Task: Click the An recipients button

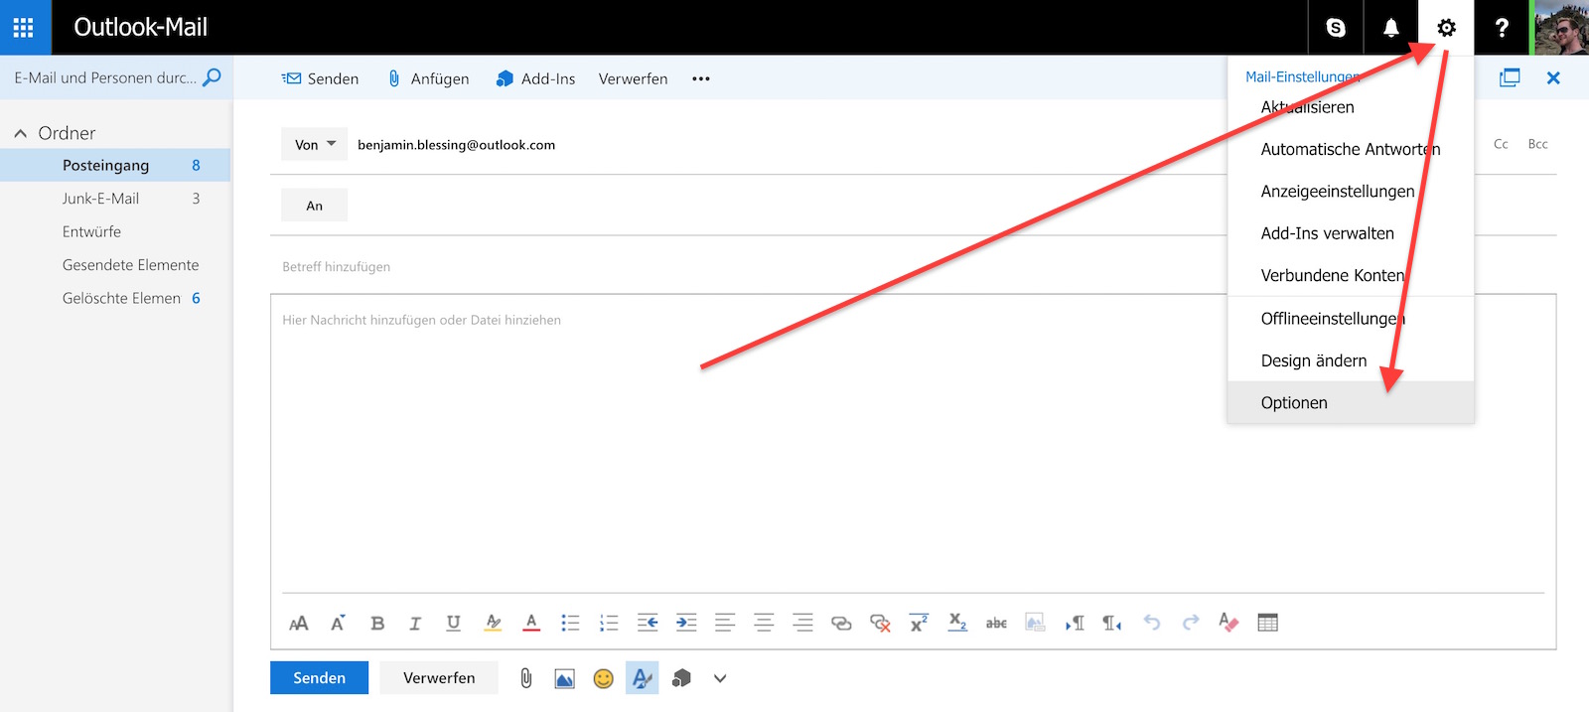Action: 315,206
